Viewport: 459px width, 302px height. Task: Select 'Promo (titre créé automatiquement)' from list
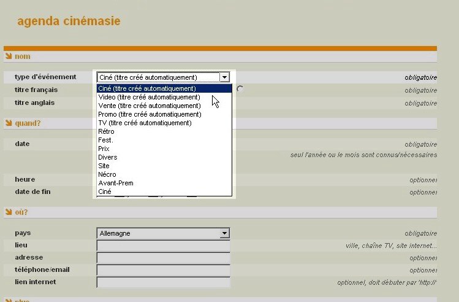pyautogui.click(x=150, y=114)
